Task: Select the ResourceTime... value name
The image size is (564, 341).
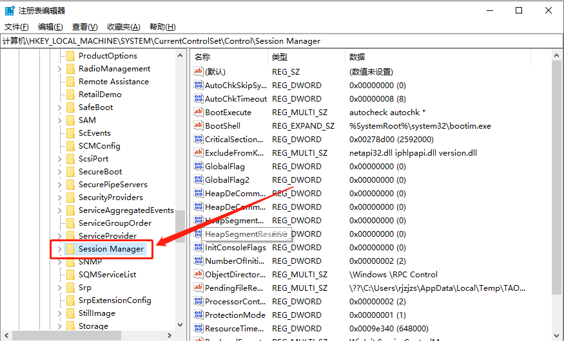Action: (x=234, y=328)
